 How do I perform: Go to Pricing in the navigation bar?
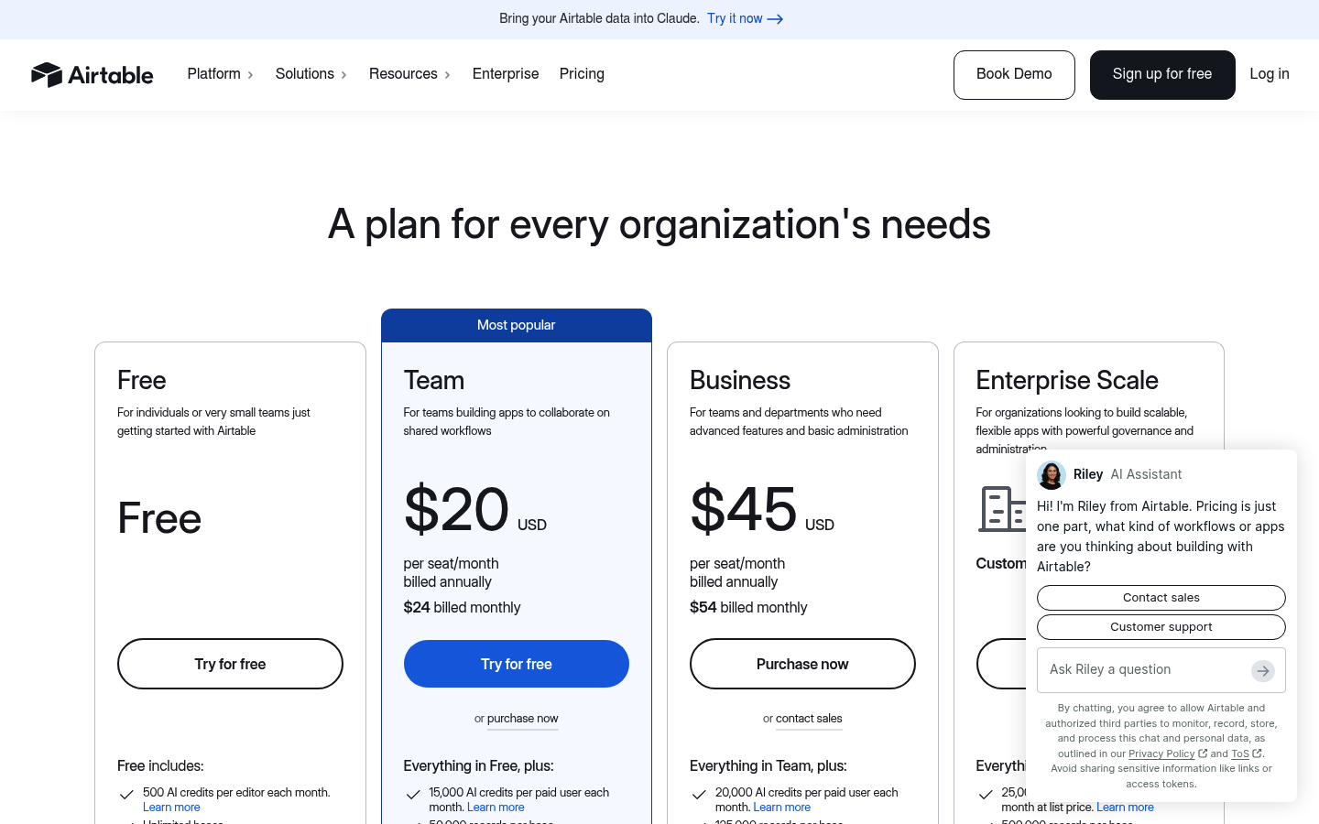point(582,74)
